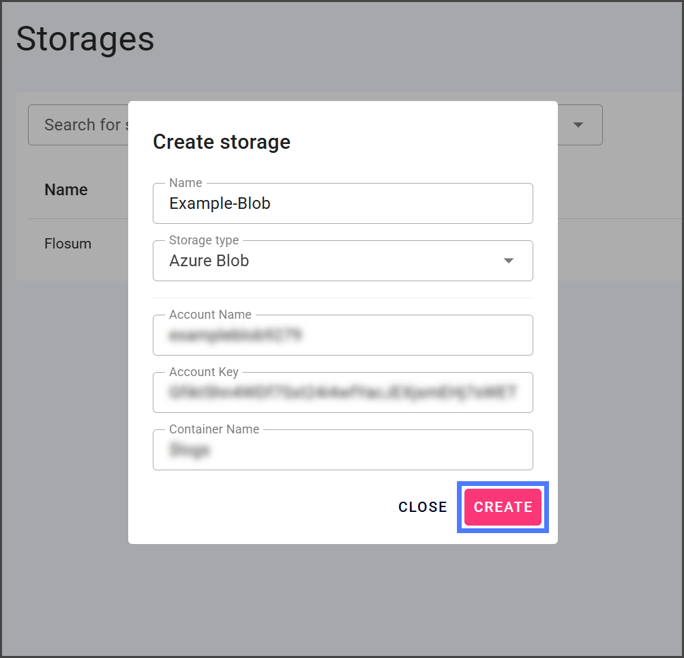The height and width of the screenshot is (658, 684).
Task: Click the Container Name floating label
Action: (214, 429)
